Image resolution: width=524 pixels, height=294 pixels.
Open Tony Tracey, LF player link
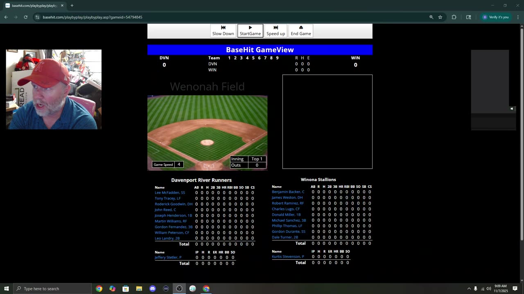(168, 198)
